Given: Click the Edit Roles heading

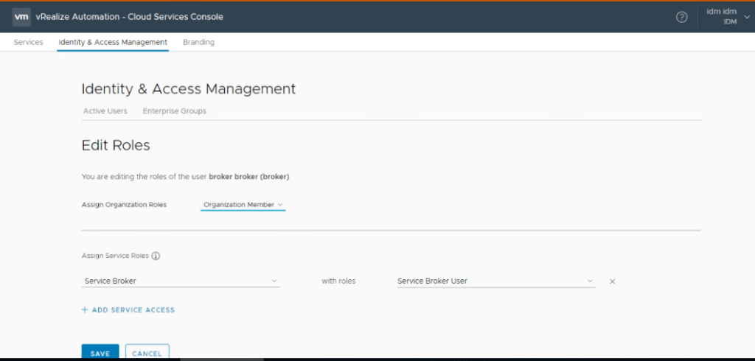Looking at the screenshot, I should point(116,146).
